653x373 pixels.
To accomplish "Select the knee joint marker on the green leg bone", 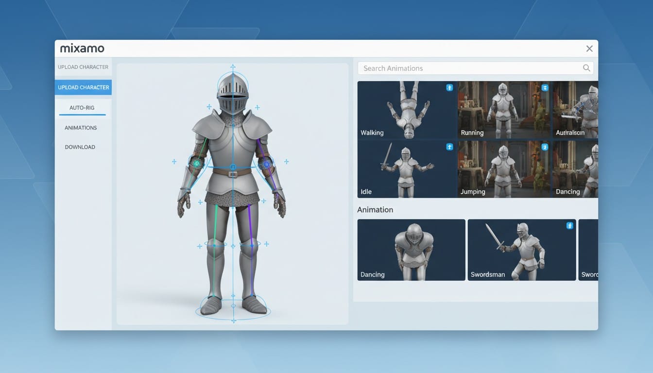I will pos(214,246).
